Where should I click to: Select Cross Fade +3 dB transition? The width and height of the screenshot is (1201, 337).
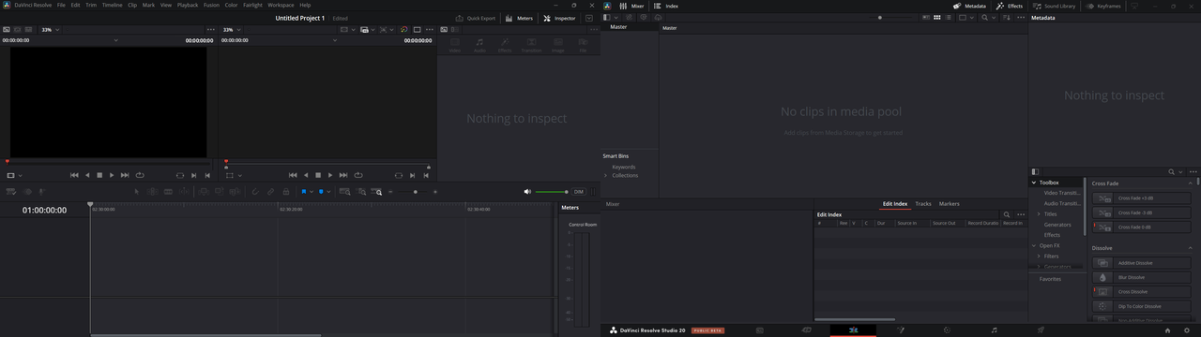[1142, 198]
